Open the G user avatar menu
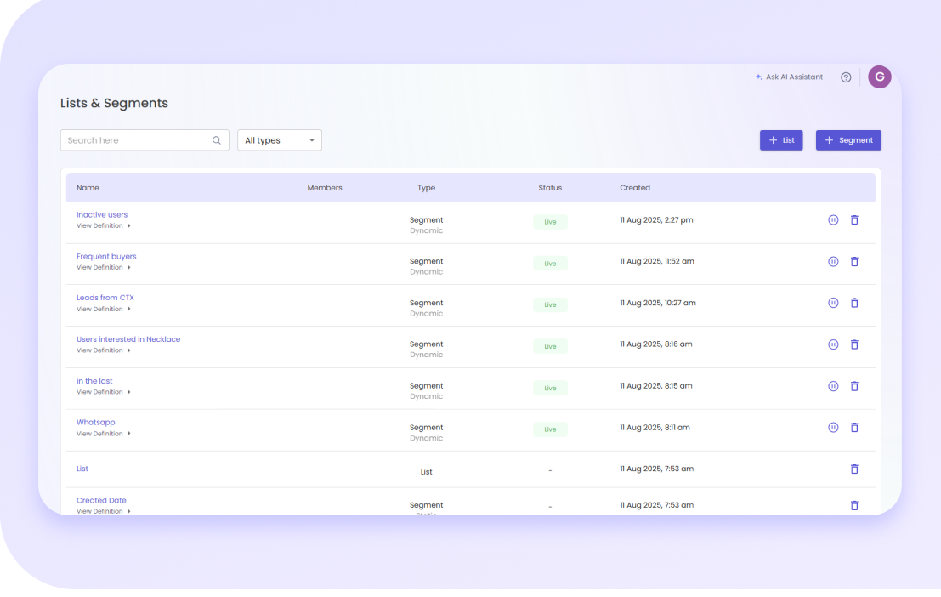This screenshot has width=941, height=597. [x=879, y=77]
